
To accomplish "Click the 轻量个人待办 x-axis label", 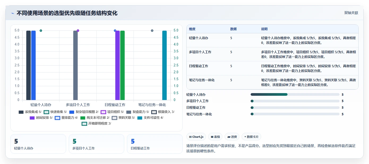I will [x=41, y=105].
